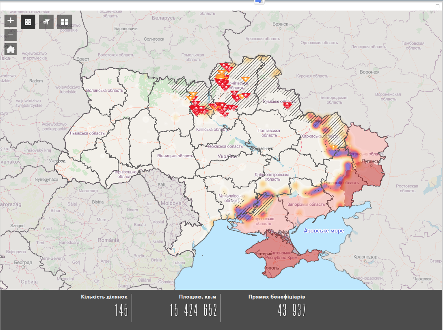Click the Площею, кв.м value 15 424 652
This screenshot has height=330, width=443.
(193, 310)
